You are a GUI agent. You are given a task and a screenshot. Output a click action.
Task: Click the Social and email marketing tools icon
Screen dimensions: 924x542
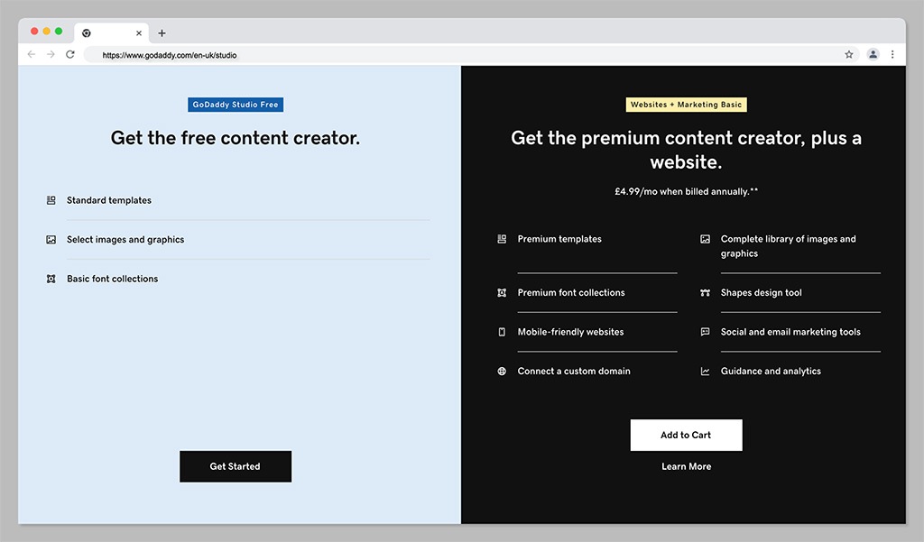tap(705, 332)
